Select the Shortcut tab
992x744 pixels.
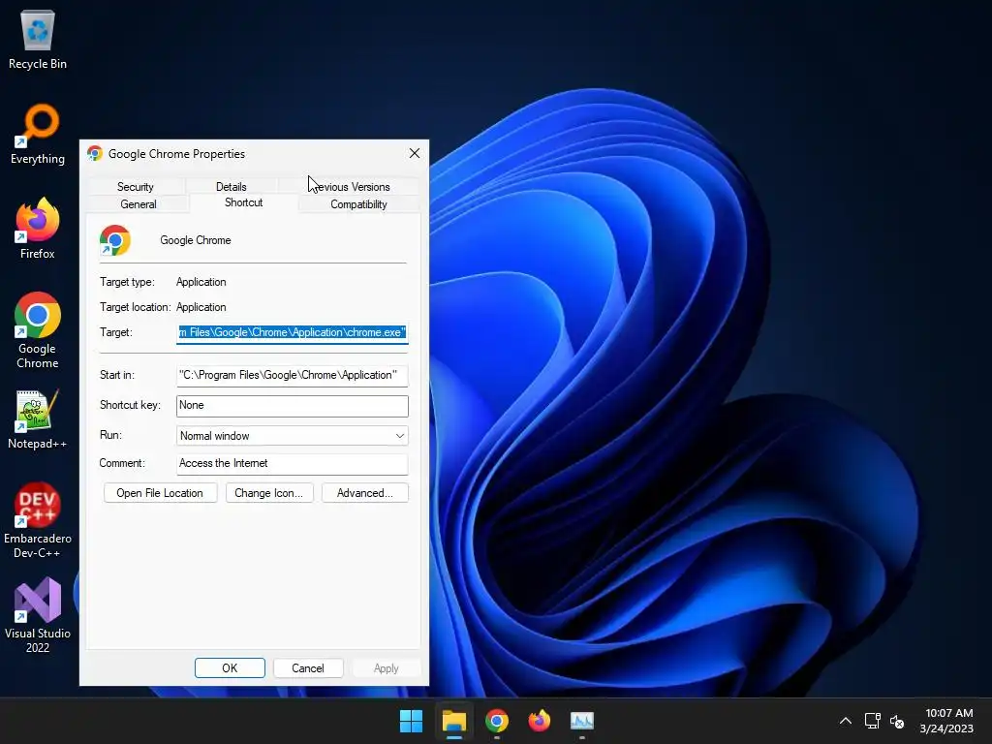pos(243,202)
